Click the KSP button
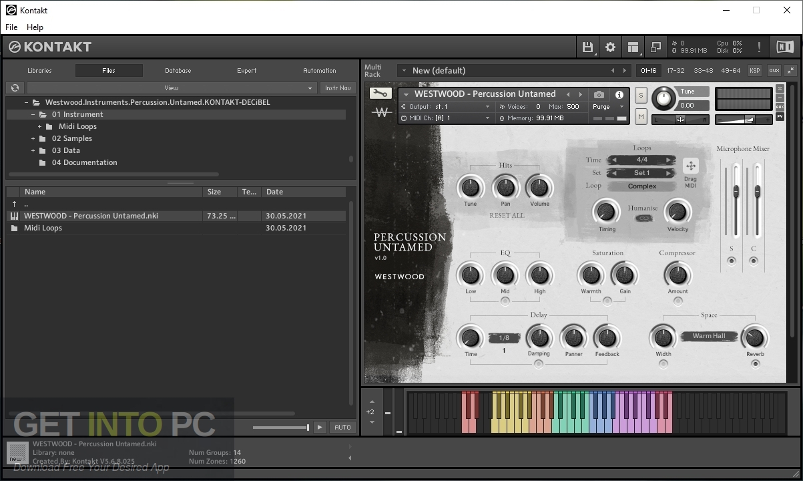 click(755, 70)
